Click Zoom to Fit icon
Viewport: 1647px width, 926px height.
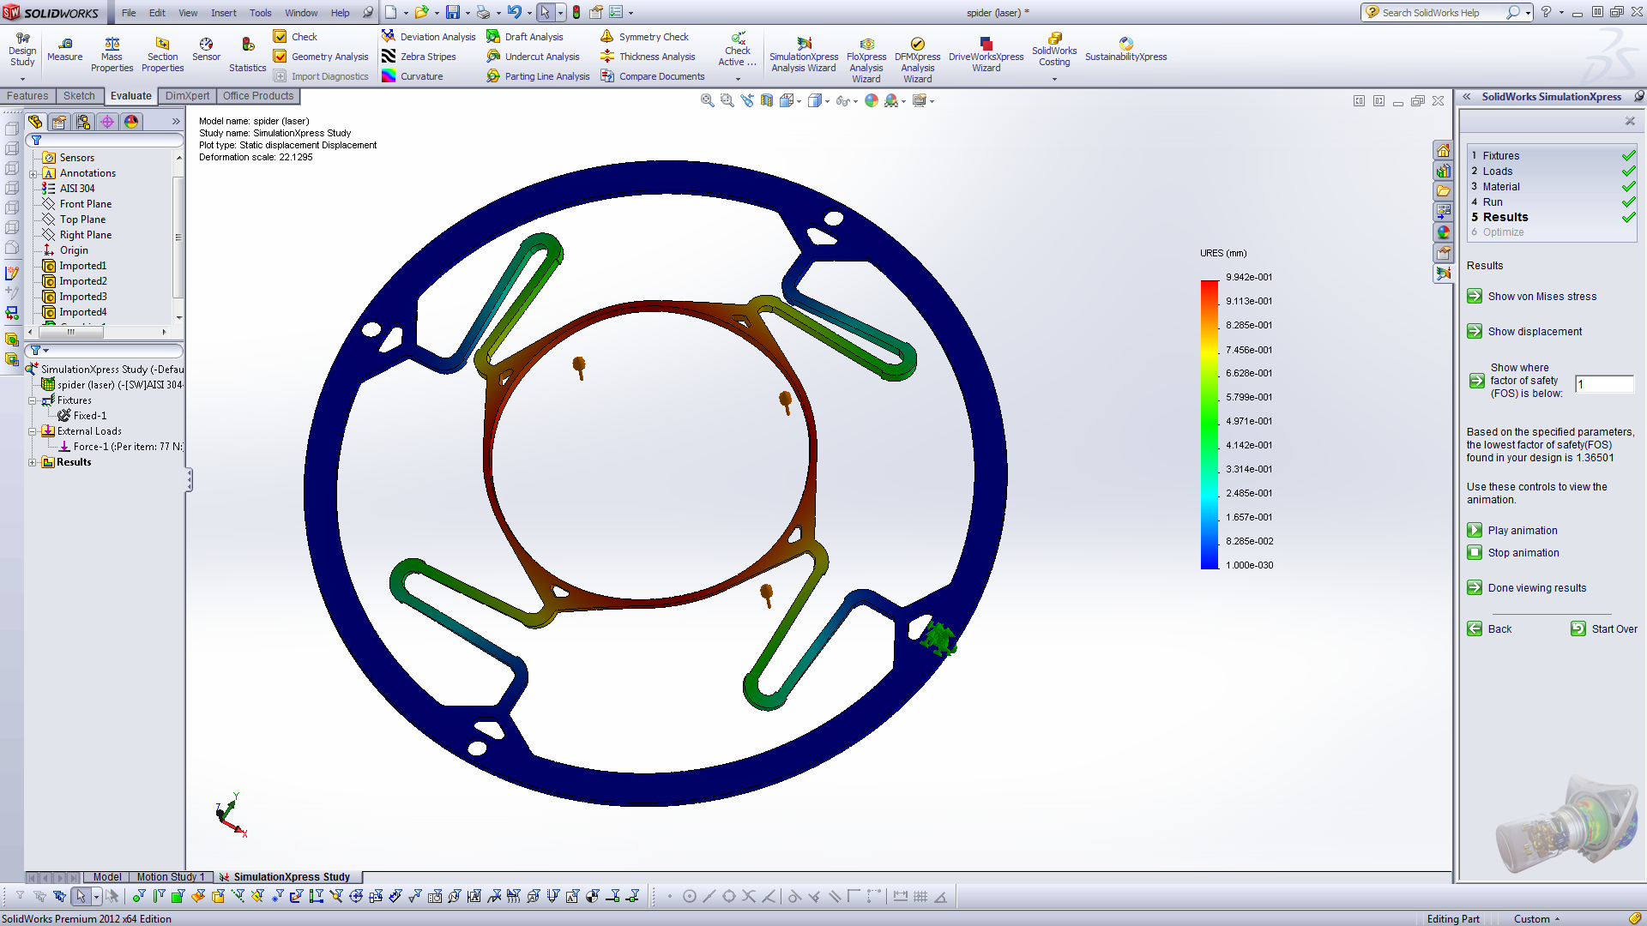click(x=707, y=100)
